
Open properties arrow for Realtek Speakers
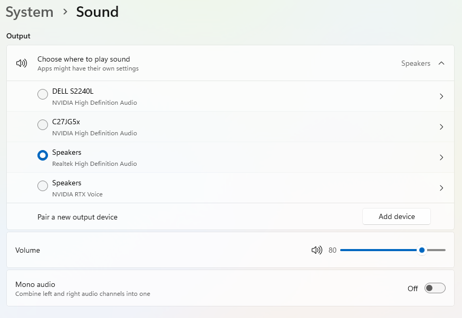pyautogui.click(x=441, y=157)
